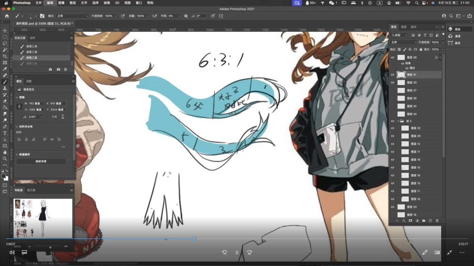Skip forward 30 seconds
This screenshot has height=266, width=474.
click(249, 253)
